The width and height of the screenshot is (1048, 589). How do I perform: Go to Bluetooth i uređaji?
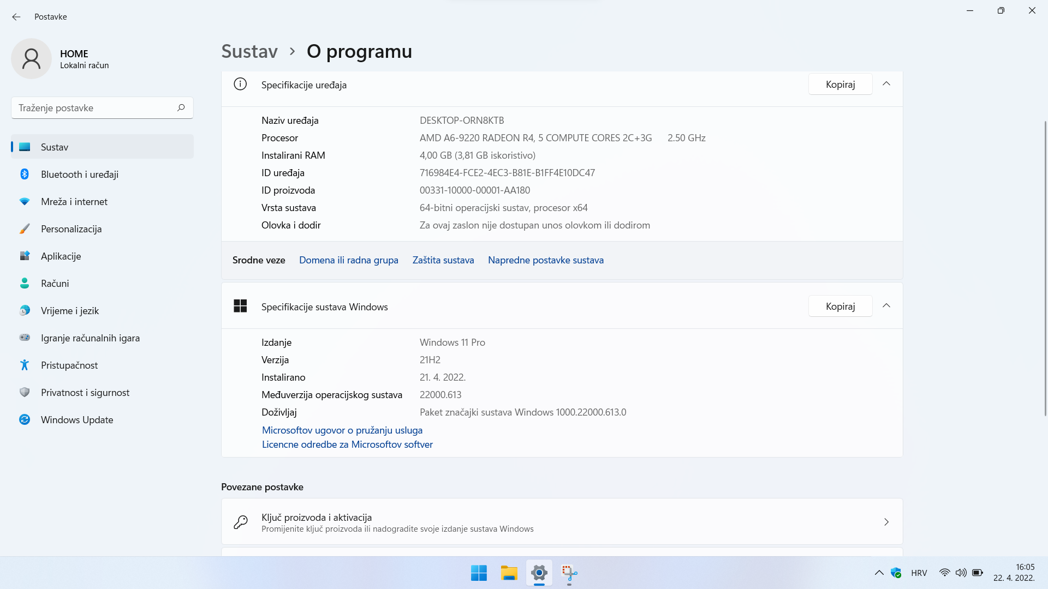[x=102, y=174]
